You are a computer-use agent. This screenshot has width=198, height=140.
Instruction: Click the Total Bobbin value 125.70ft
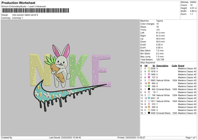[x=160, y=59]
